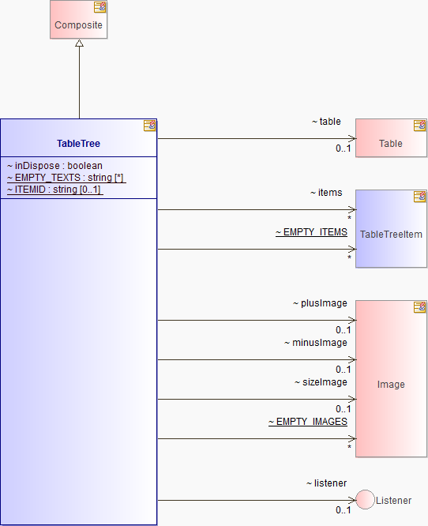428x526 pixels.
Task: Click the ~ EMPTY_ITEMS association label
Action: [x=312, y=232]
